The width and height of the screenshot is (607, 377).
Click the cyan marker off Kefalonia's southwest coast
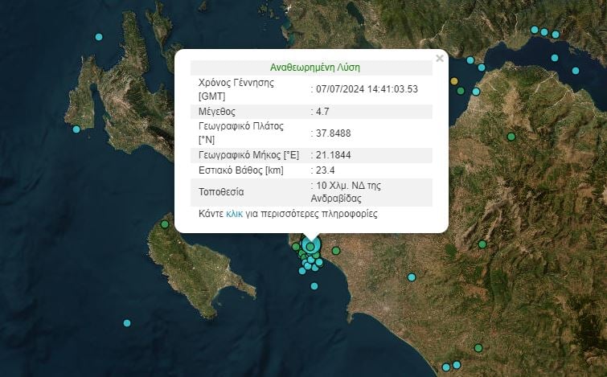(76, 129)
